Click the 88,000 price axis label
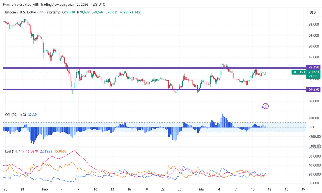Screen dimensions: 322x193 coord(314,24)
